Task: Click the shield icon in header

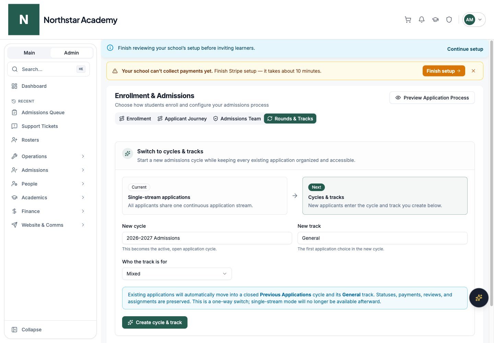Action: 449,20
